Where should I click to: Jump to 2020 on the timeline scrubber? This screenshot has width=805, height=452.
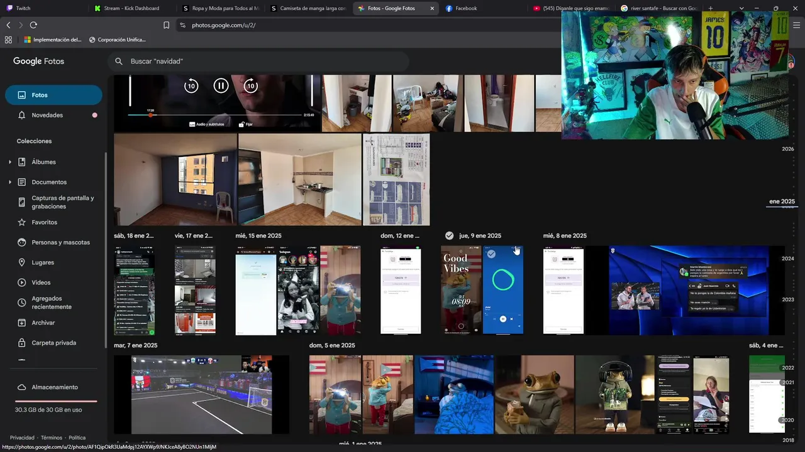[x=788, y=420]
